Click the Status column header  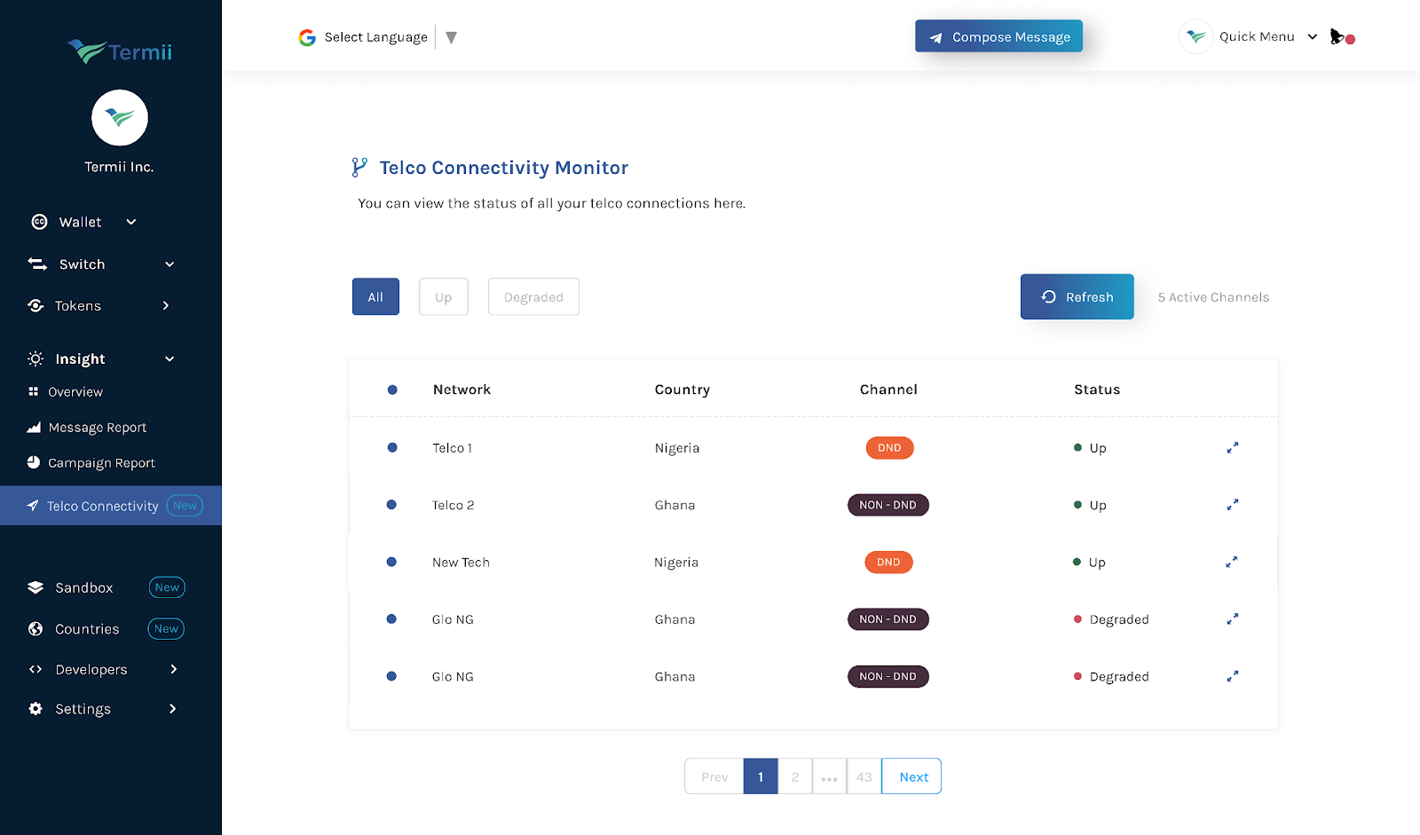(1097, 390)
